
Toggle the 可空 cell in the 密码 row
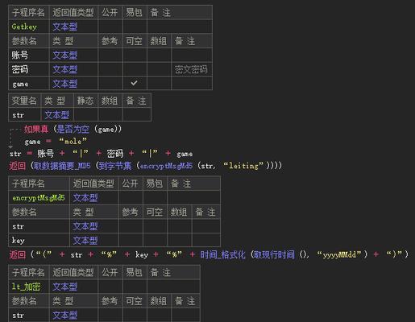(x=135, y=69)
